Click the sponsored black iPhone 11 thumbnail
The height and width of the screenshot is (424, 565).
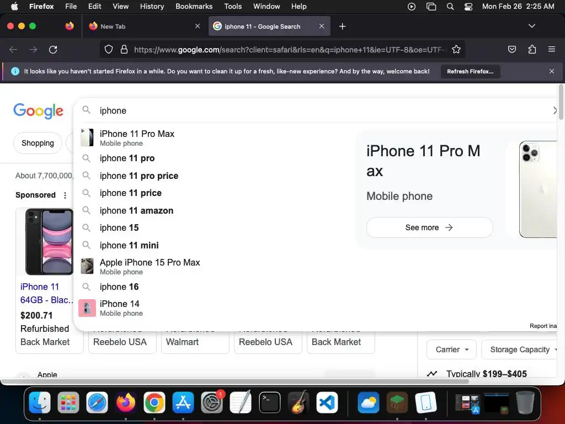(x=49, y=242)
